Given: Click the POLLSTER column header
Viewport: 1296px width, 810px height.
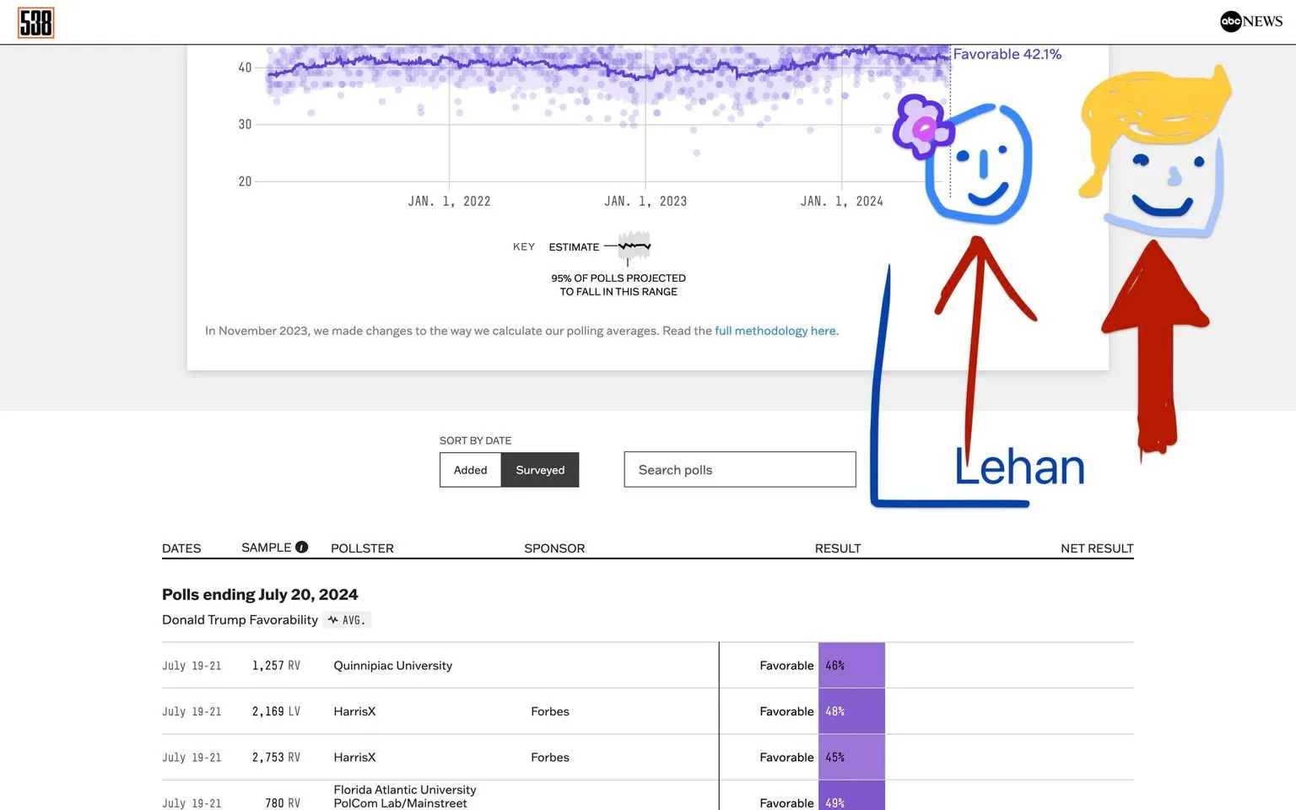Looking at the screenshot, I should click(x=362, y=548).
